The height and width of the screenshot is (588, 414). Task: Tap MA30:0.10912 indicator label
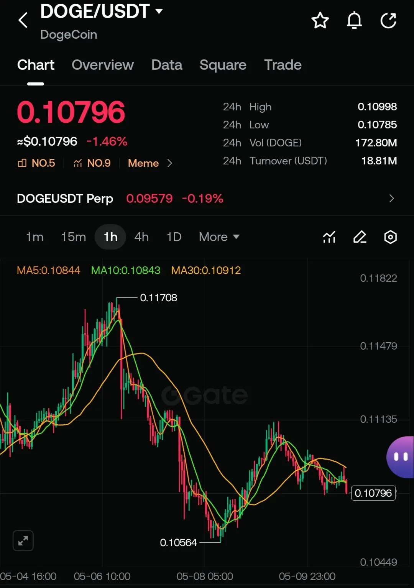coord(206,271)
